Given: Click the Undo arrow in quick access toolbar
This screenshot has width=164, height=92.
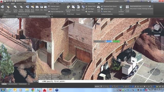Looking at the screenshot, I should (x=18, y=1).
